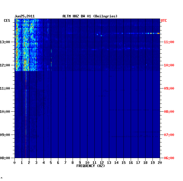This screenshot has height=181, width=183.
Task: Click the red 07:00 UTC time label
Action: click(x=169, y=135)
